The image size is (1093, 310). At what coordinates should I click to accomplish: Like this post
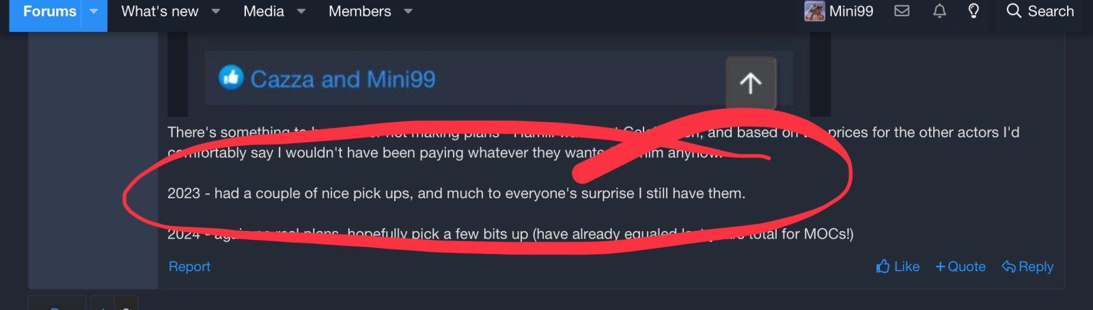[898, 266]
